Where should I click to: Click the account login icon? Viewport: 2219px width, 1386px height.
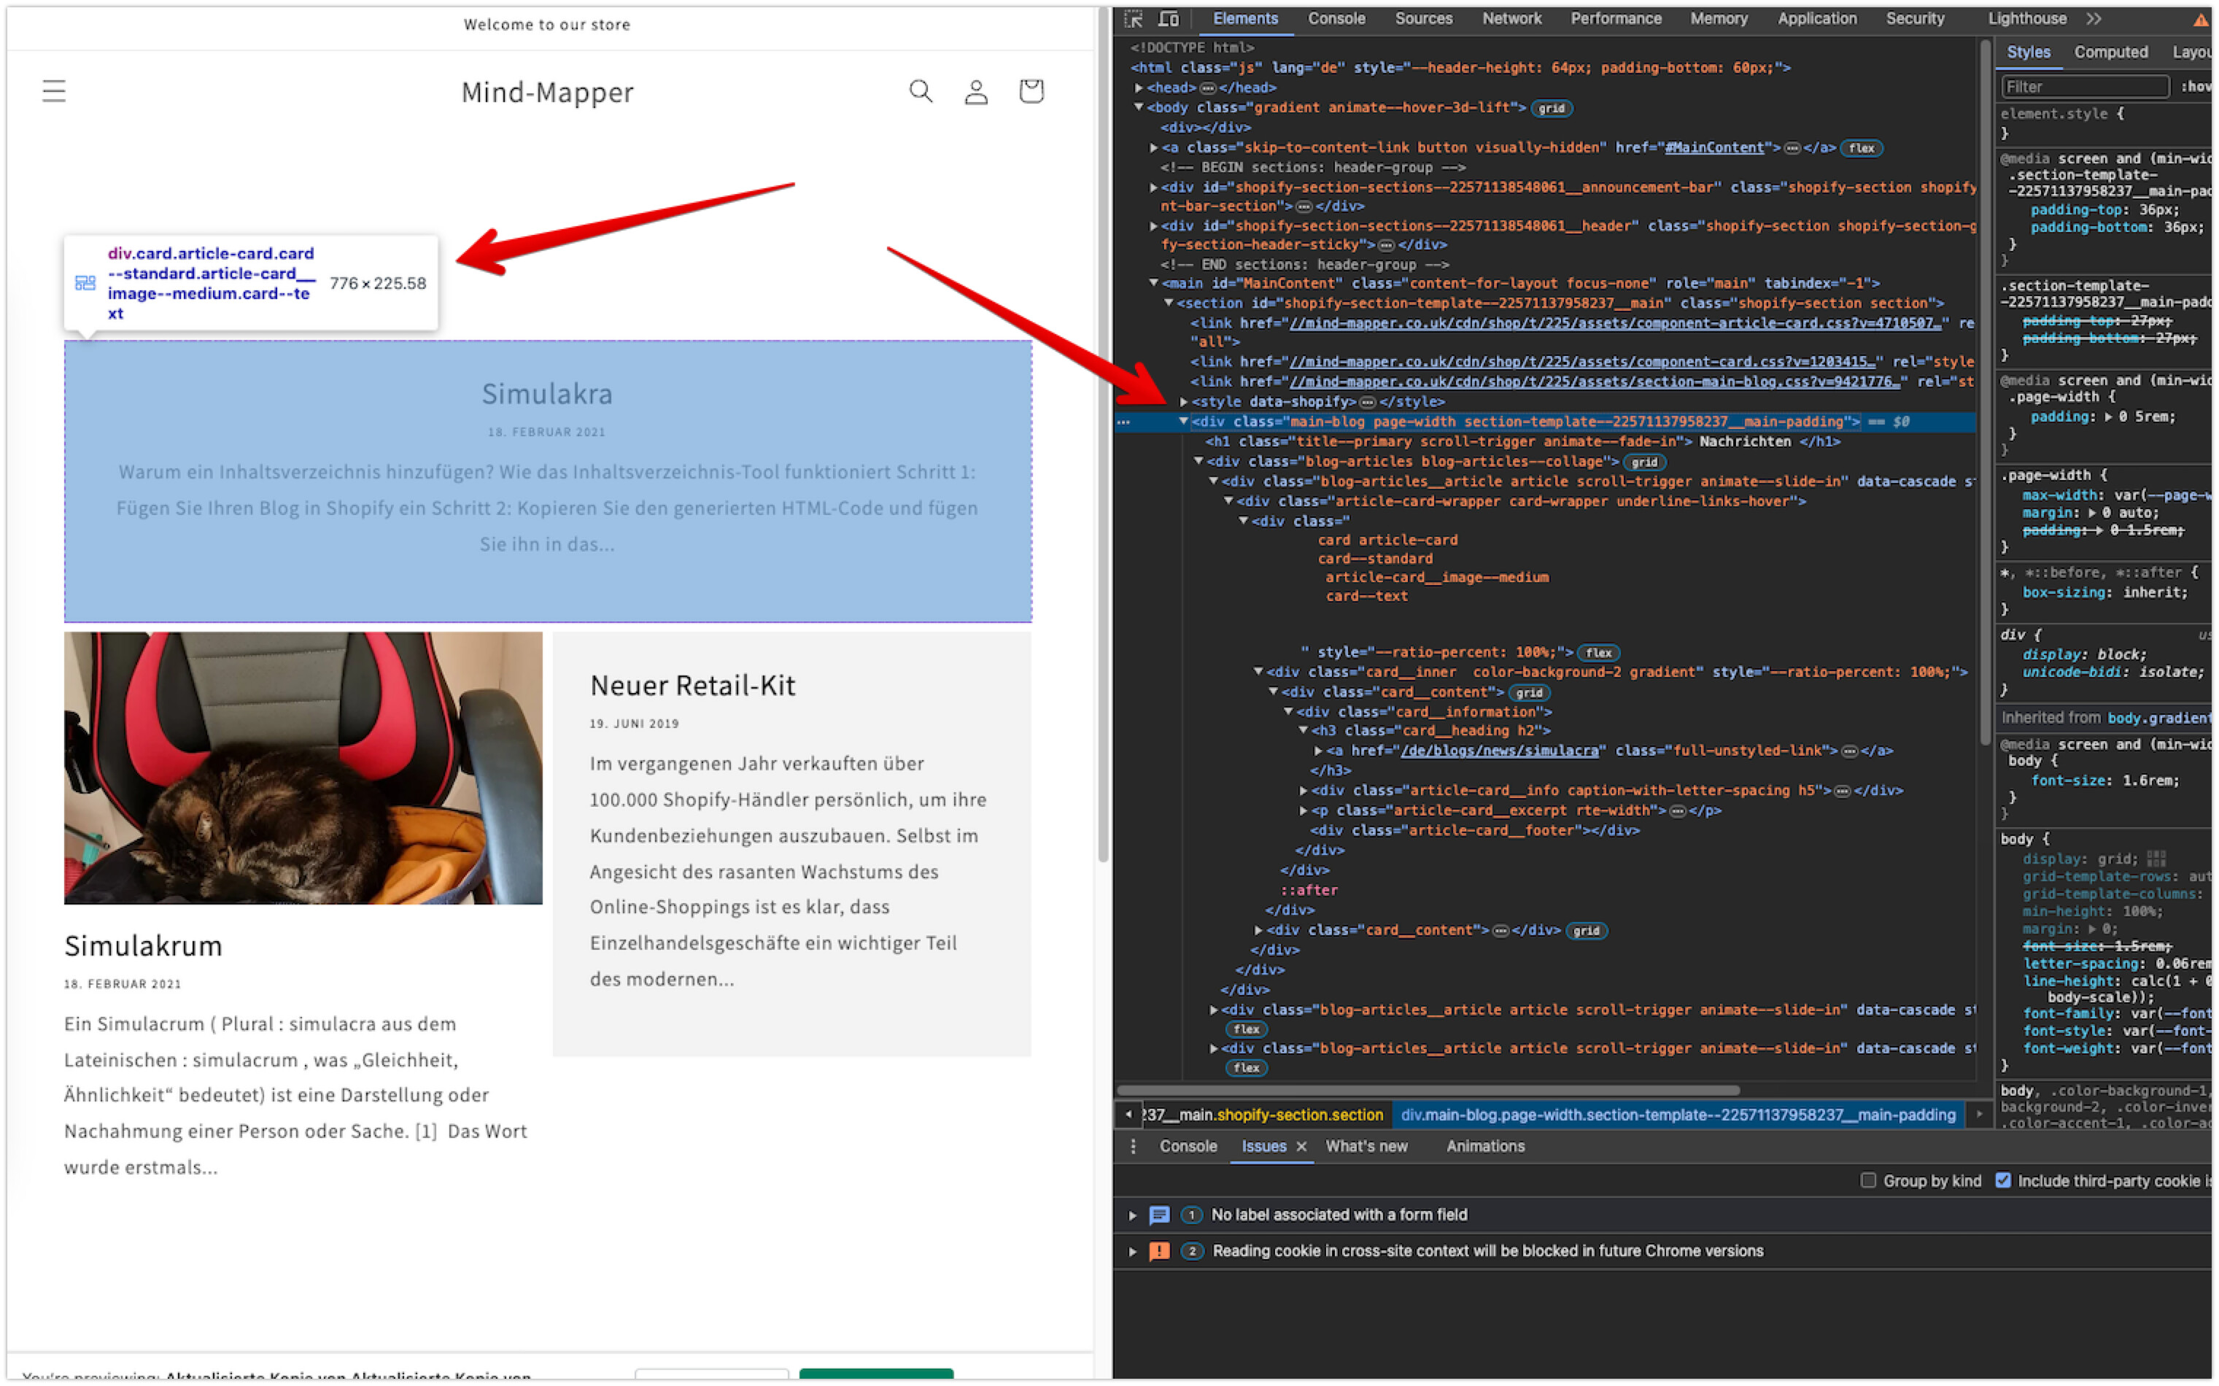976,90
